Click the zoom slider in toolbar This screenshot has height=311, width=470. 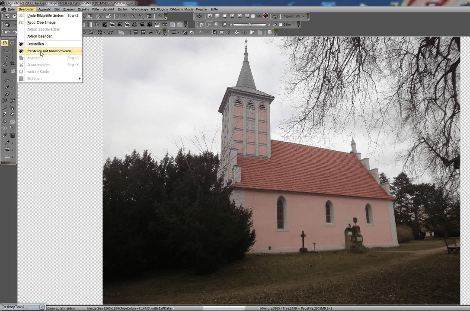[249, 25]
